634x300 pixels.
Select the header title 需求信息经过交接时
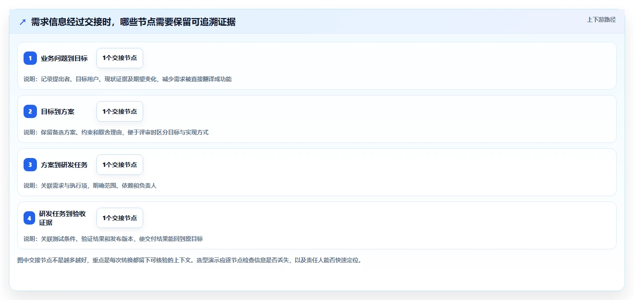(133, 22)
